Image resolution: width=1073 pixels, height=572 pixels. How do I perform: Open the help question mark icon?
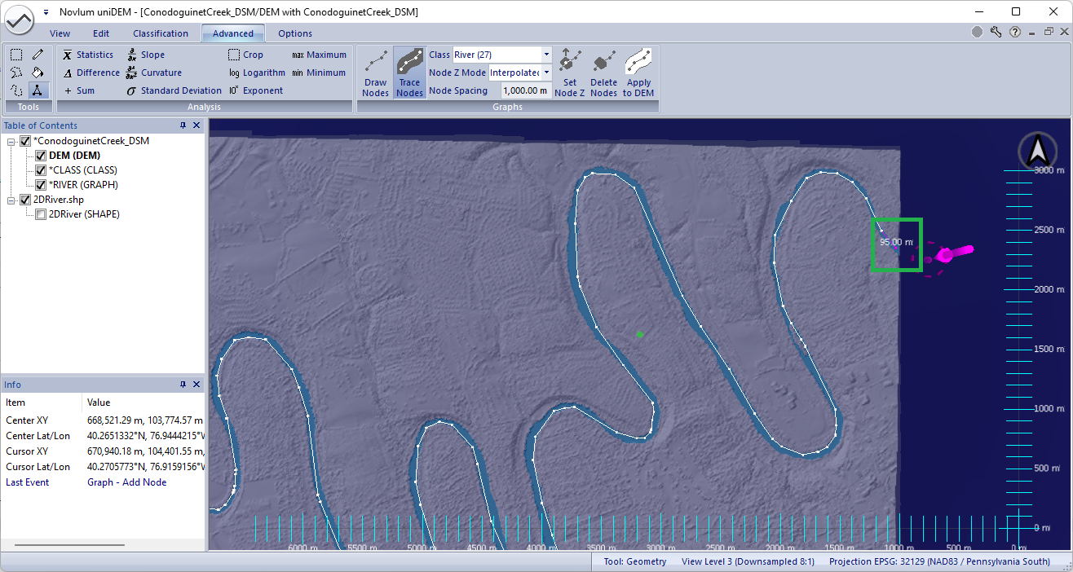pyautogui.click(x=1015, y=33)
